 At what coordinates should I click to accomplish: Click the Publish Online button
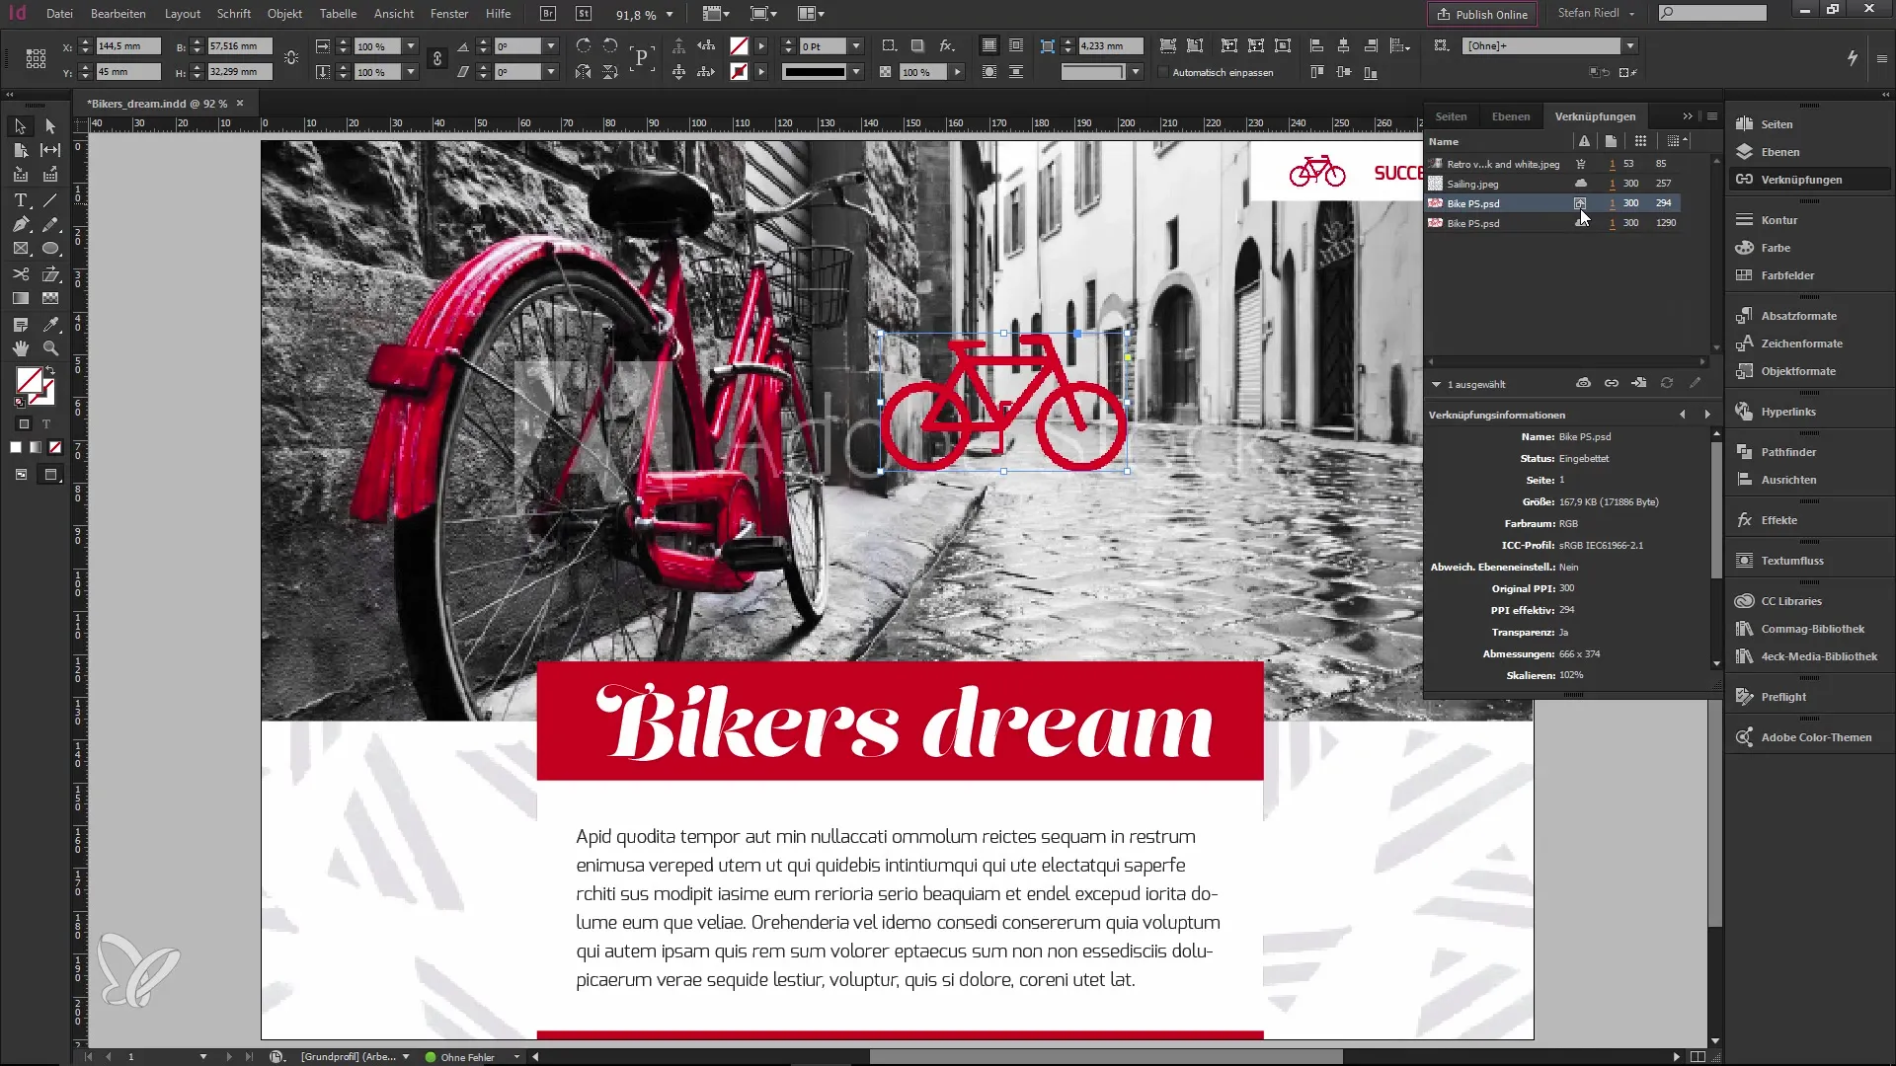click(x=1481, y=14)
